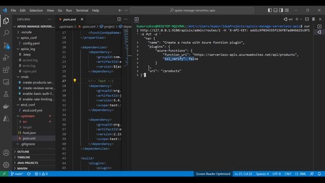The height and width of the screenshot is (183, 325).
Task: Open the View menu
Action: tap(50, 10)
